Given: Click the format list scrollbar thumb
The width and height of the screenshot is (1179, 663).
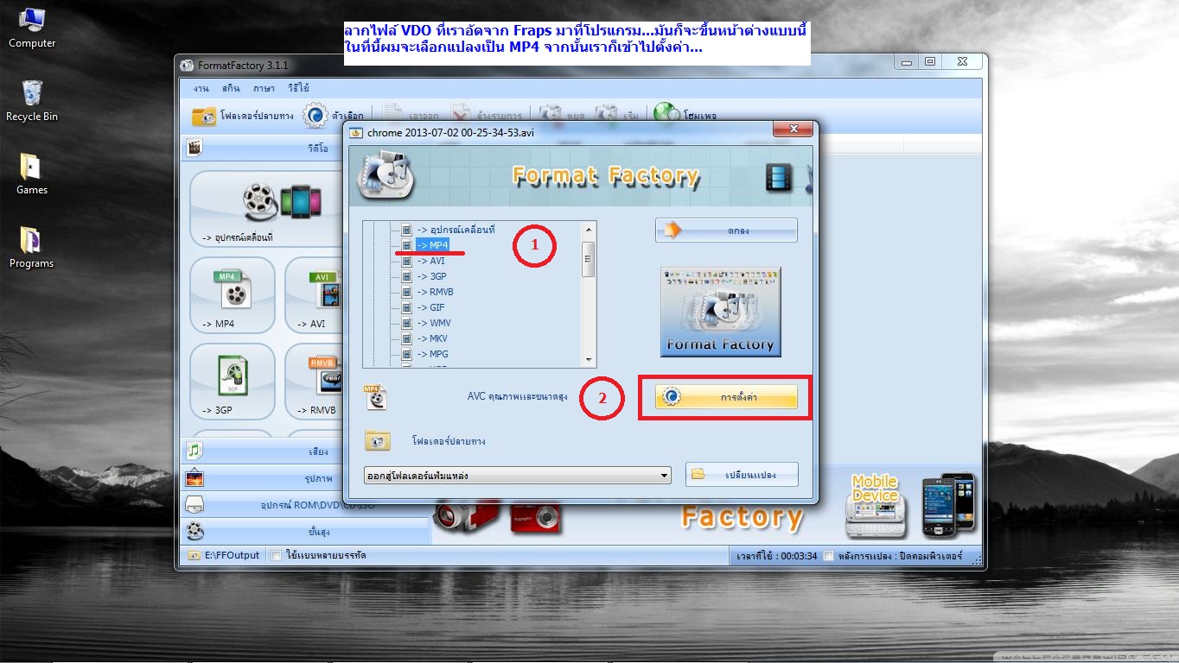Looking at the screenshot, I should click(589, 259).
